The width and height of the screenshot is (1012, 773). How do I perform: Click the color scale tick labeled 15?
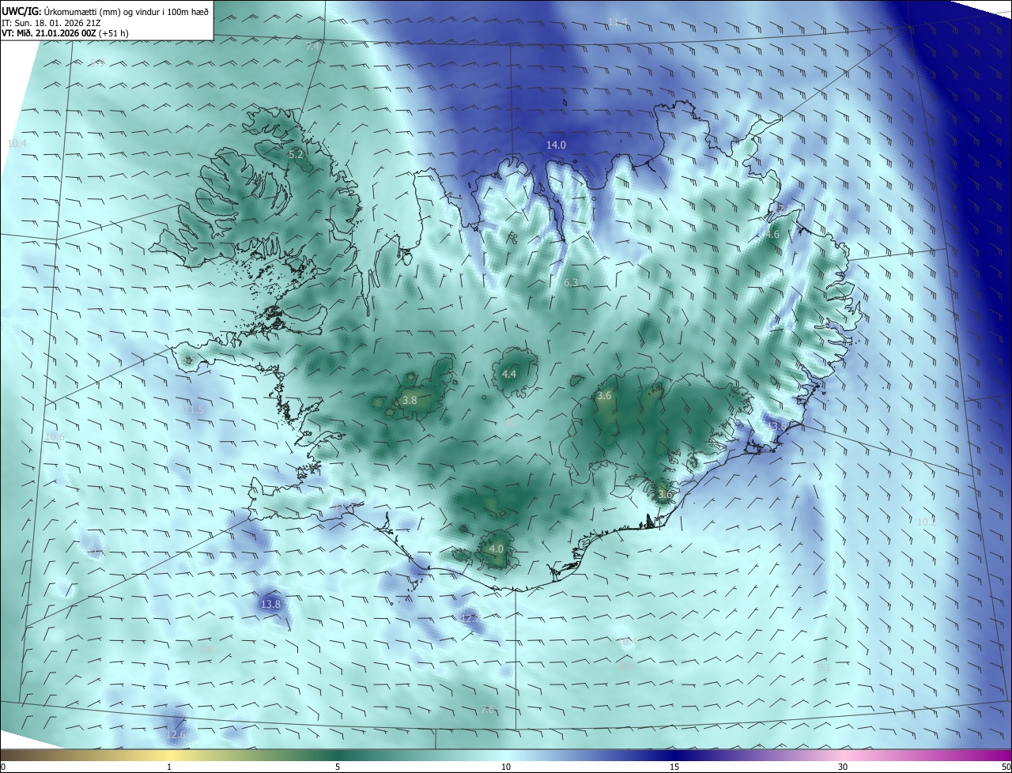pos(674,767)
